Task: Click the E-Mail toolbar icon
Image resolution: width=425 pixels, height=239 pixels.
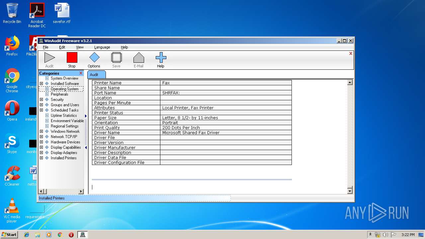Action: [138, 58]
